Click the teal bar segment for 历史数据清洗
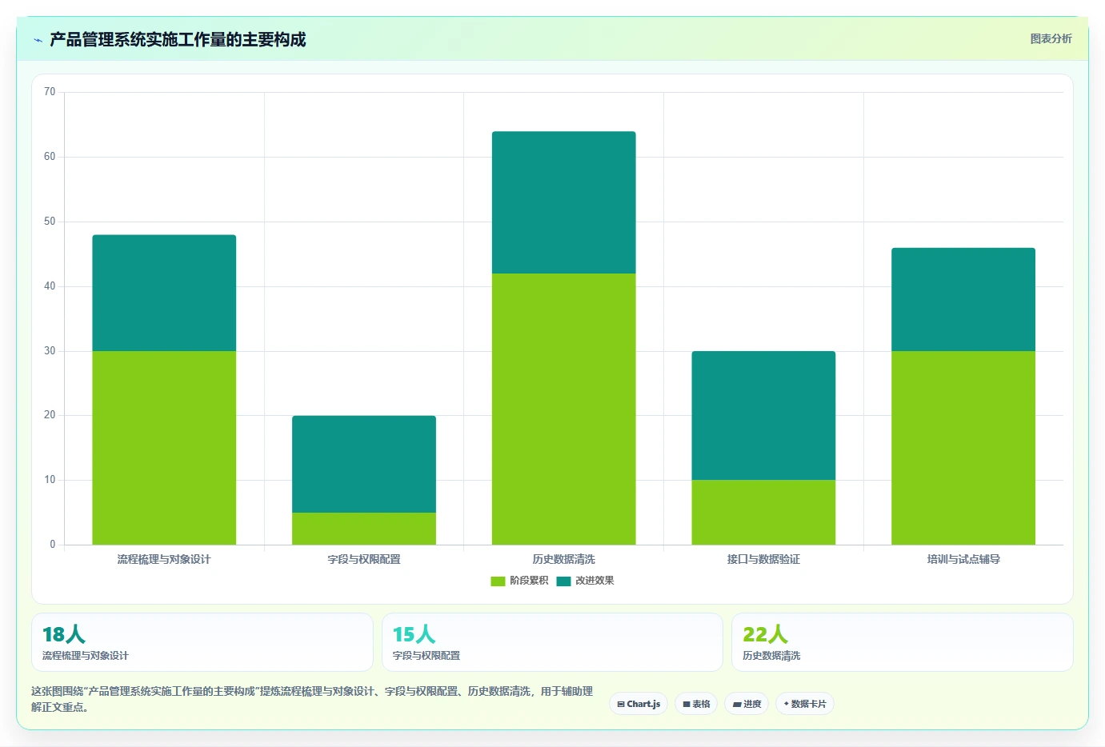 564,202
